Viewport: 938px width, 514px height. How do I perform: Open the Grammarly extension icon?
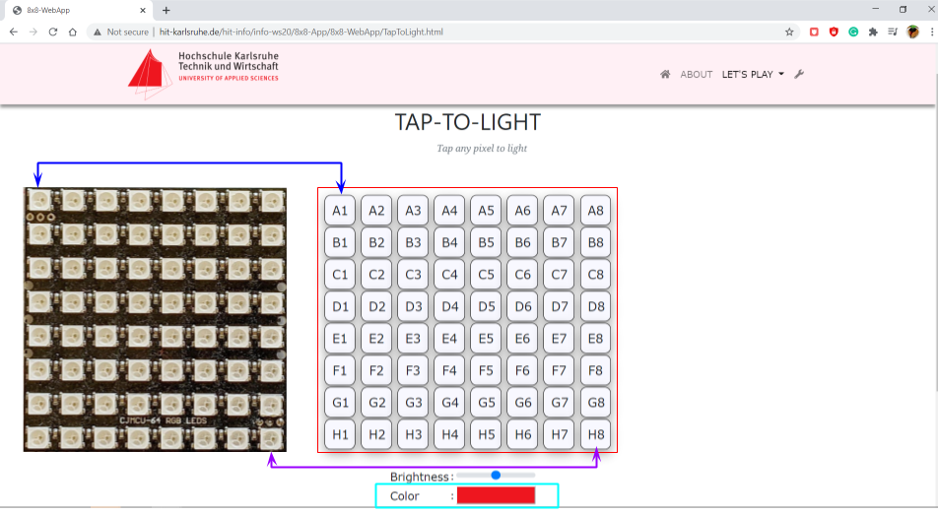[x=853, y=32]
